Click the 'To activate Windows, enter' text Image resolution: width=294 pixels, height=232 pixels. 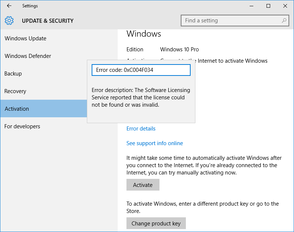pyautogui.click(x=202, y=207)
